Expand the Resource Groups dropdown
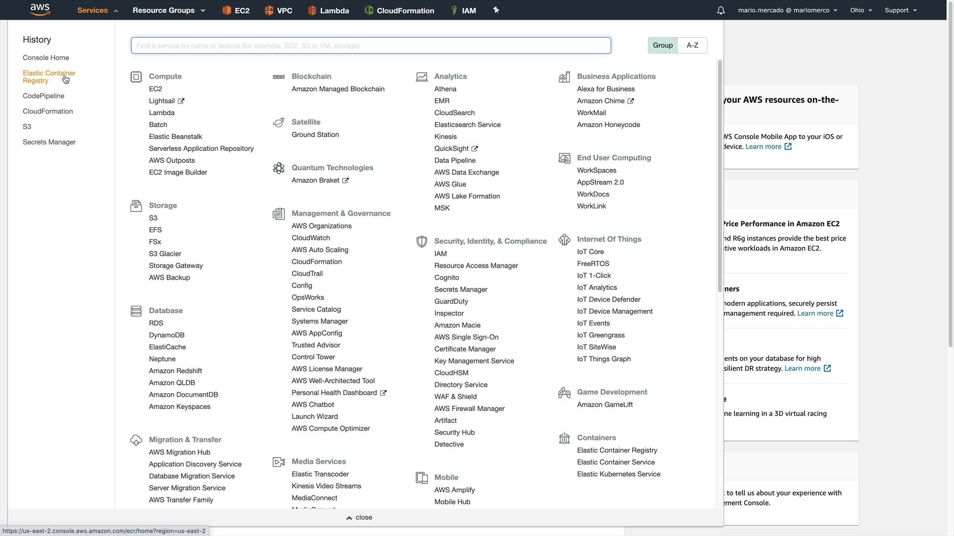The height and width of the screenshot is (536, 954). 168,10
